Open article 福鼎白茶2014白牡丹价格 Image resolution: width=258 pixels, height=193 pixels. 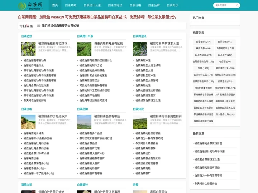(38, 138)
